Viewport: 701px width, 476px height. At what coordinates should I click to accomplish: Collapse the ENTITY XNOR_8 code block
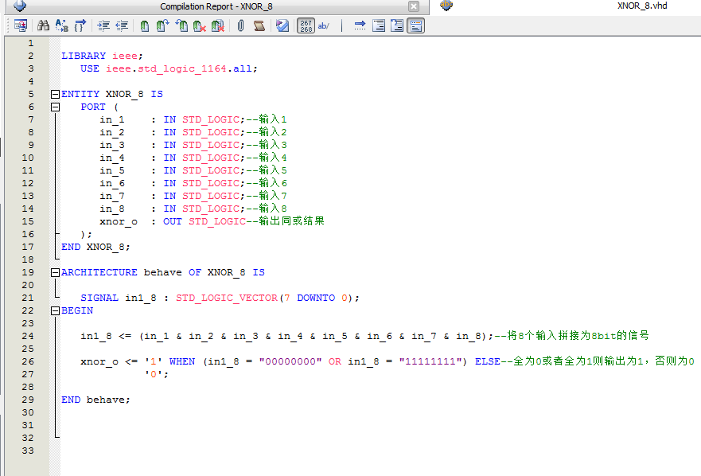53,93
